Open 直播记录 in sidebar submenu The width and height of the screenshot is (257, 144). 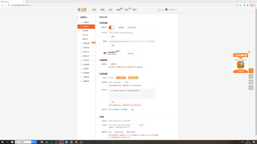85,39
